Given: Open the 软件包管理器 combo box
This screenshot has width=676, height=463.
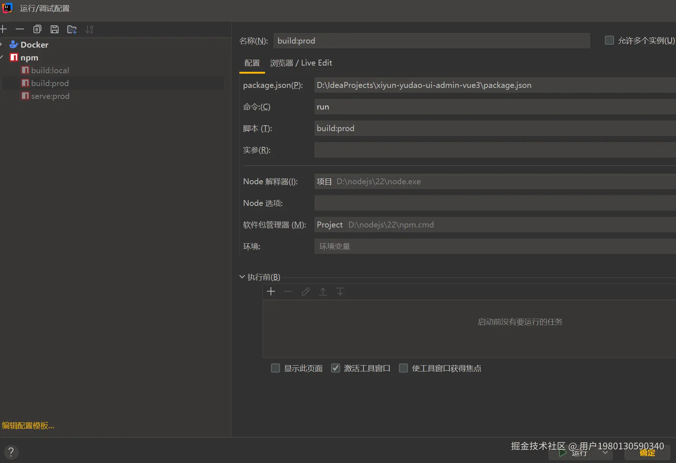Looking at the screenshot, I should coord(495,225).
